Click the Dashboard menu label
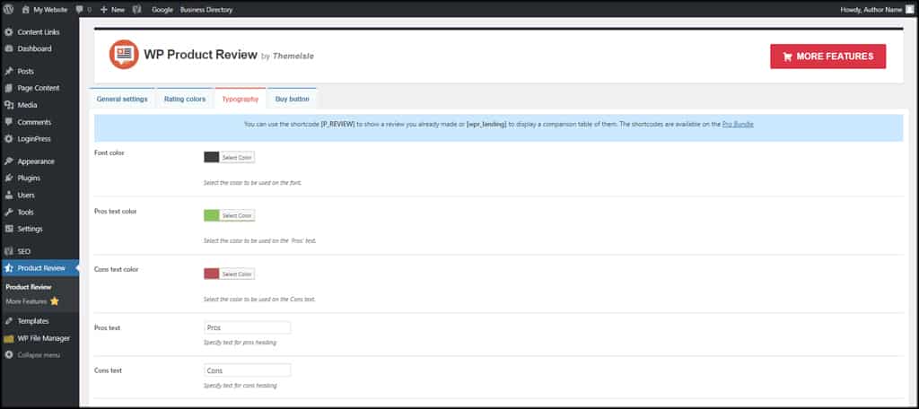This screenshot has width=919, height=409. point(35,48)
